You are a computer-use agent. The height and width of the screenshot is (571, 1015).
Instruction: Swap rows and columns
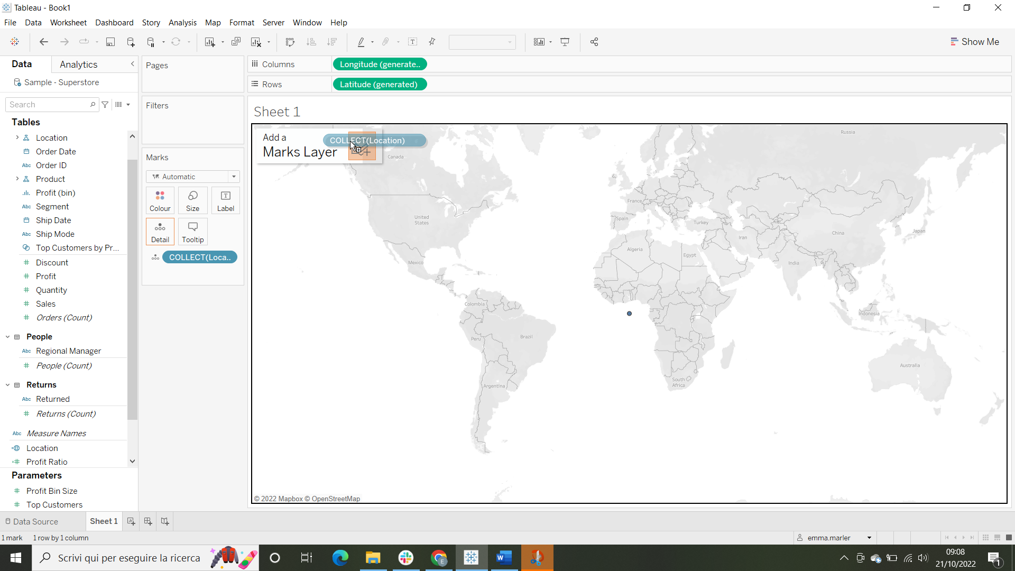point(290,42)
